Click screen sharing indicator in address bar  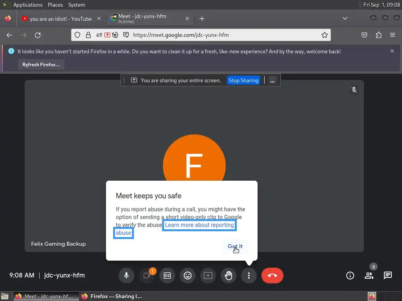(107, 35)
